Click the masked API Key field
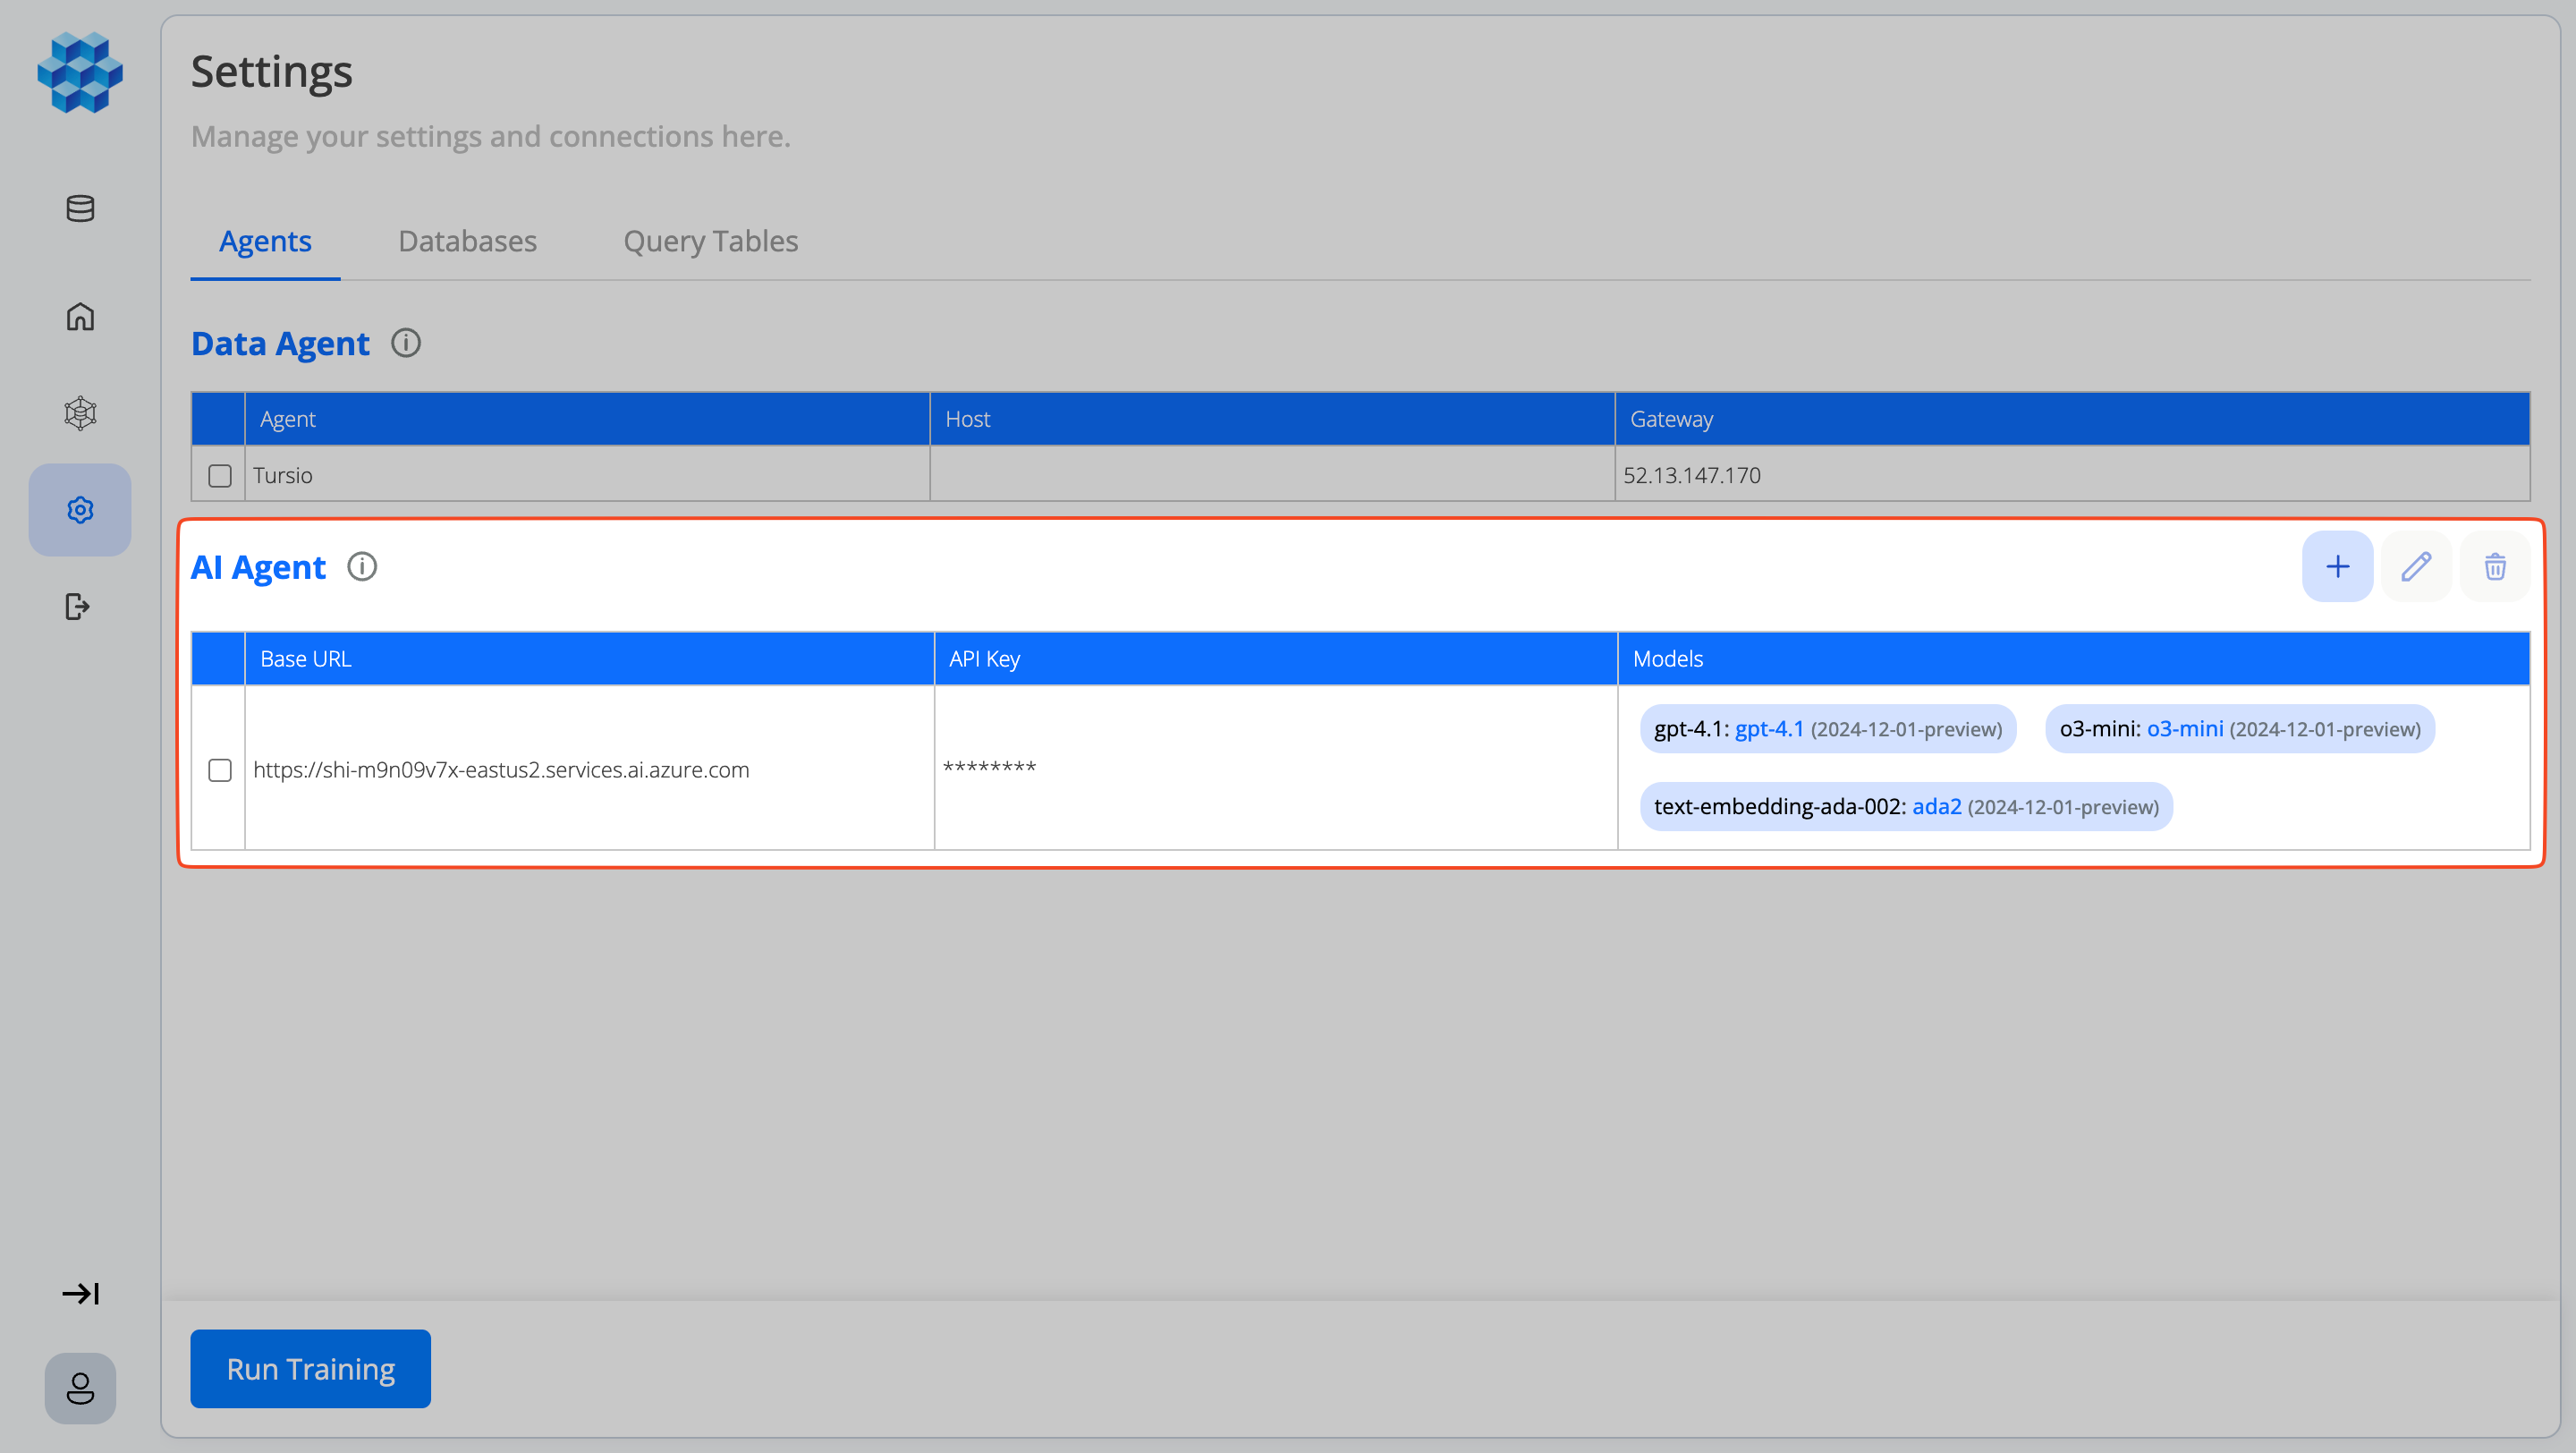 click(988, 768)
